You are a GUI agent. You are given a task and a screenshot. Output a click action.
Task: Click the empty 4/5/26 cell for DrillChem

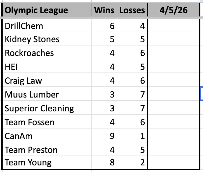click(x=173, y=25)
